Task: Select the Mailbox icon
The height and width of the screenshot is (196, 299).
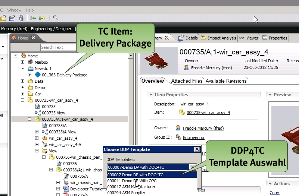Action: tap(30, 62)
